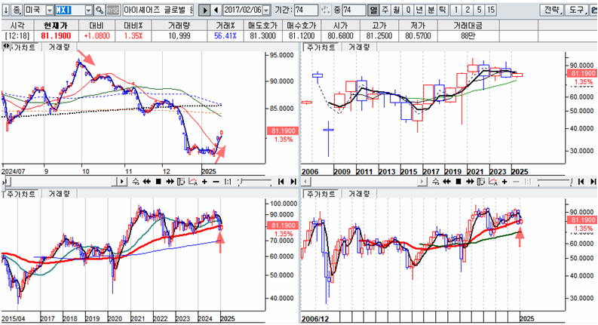This screenshot has height=325, width=598.
Task: Jump to last bar in top-right chart toolbar
Action: 593,182
